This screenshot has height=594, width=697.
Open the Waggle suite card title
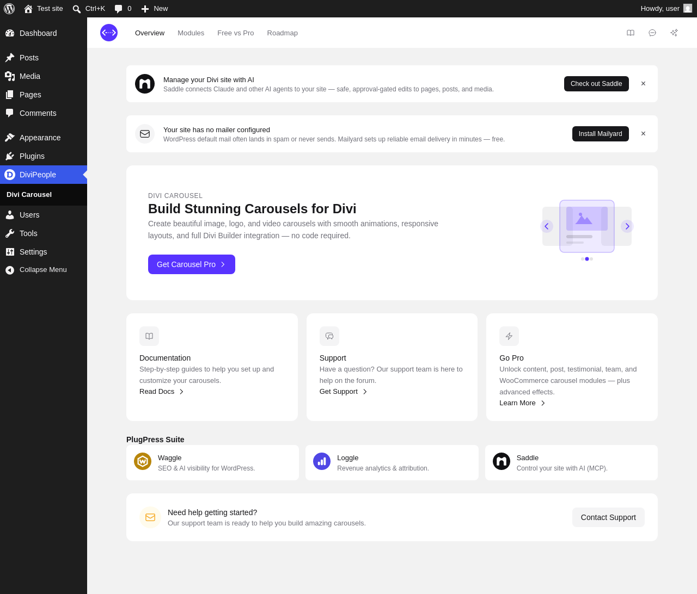[x=170, y=458]
